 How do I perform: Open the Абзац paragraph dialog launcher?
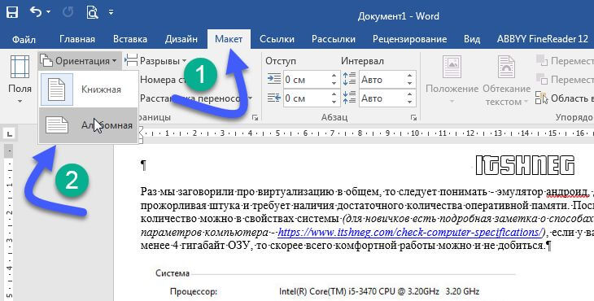(413, 118)
